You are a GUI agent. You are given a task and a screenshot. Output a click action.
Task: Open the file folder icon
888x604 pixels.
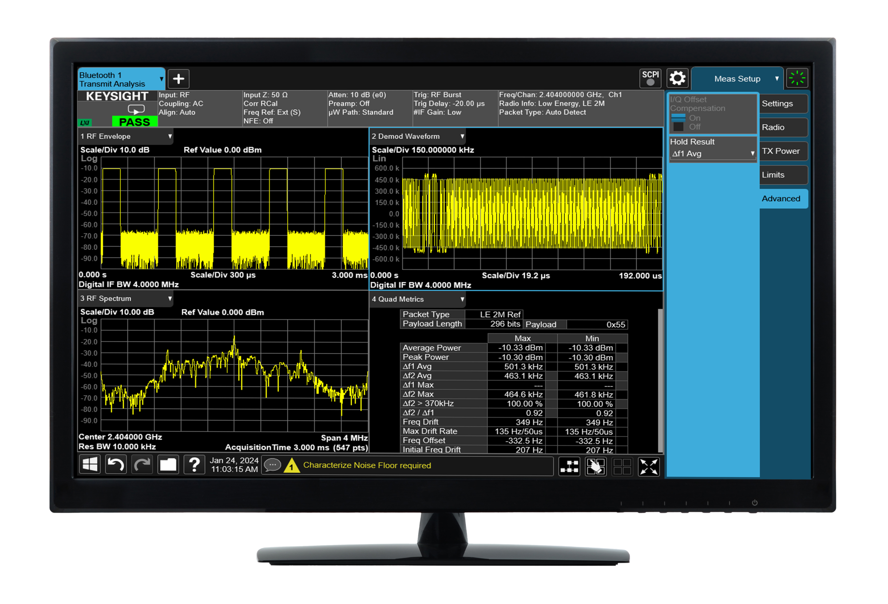click(x=168, y=465)
